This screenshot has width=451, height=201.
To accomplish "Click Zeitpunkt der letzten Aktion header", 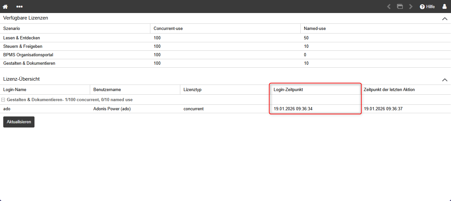I will [x=389, y=89].
